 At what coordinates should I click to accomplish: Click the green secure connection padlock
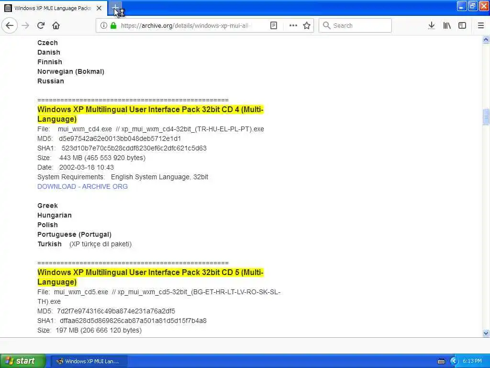click(113, 25)
